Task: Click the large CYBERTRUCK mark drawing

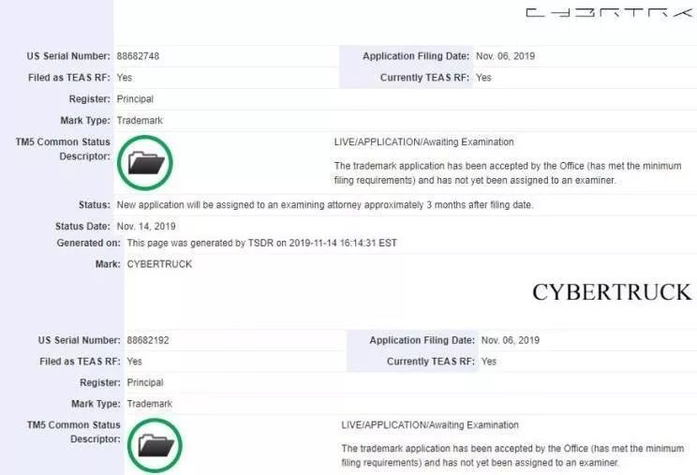Action: click(x=612, y=292)
